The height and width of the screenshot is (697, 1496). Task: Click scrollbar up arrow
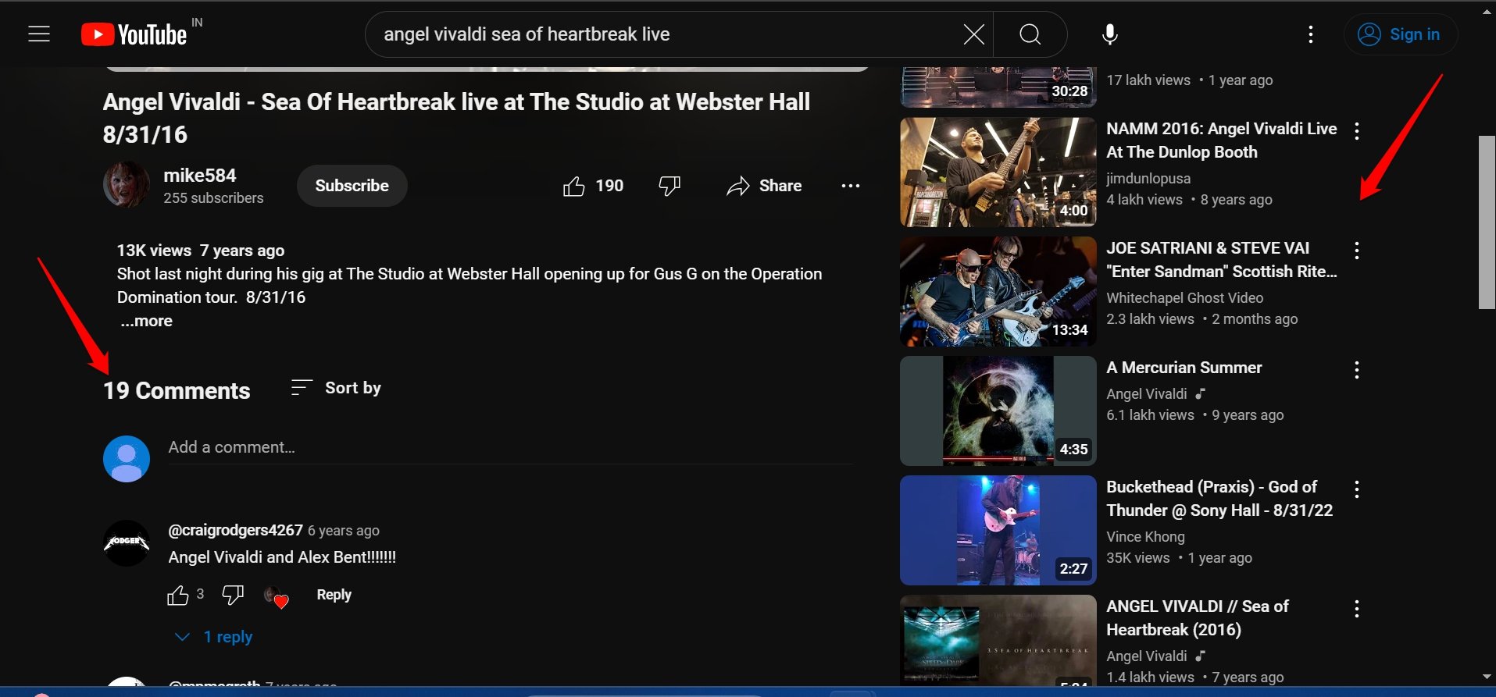[x=1487, y=12]
